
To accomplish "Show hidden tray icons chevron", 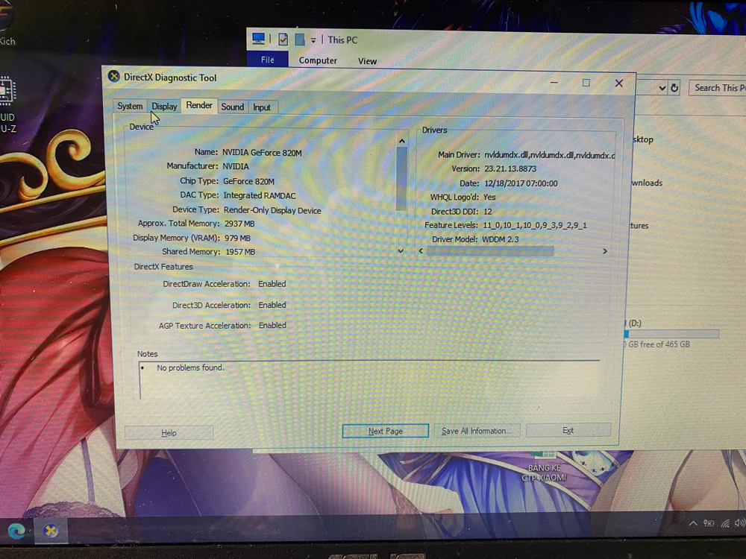I will click(693, 523).
